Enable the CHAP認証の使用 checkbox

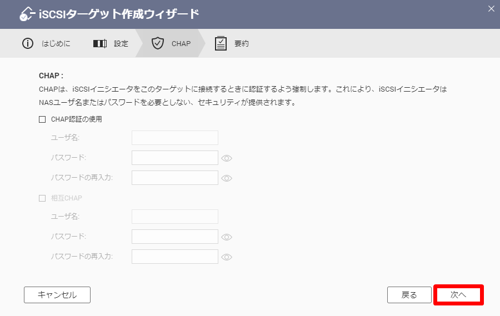tap(42, 119)
